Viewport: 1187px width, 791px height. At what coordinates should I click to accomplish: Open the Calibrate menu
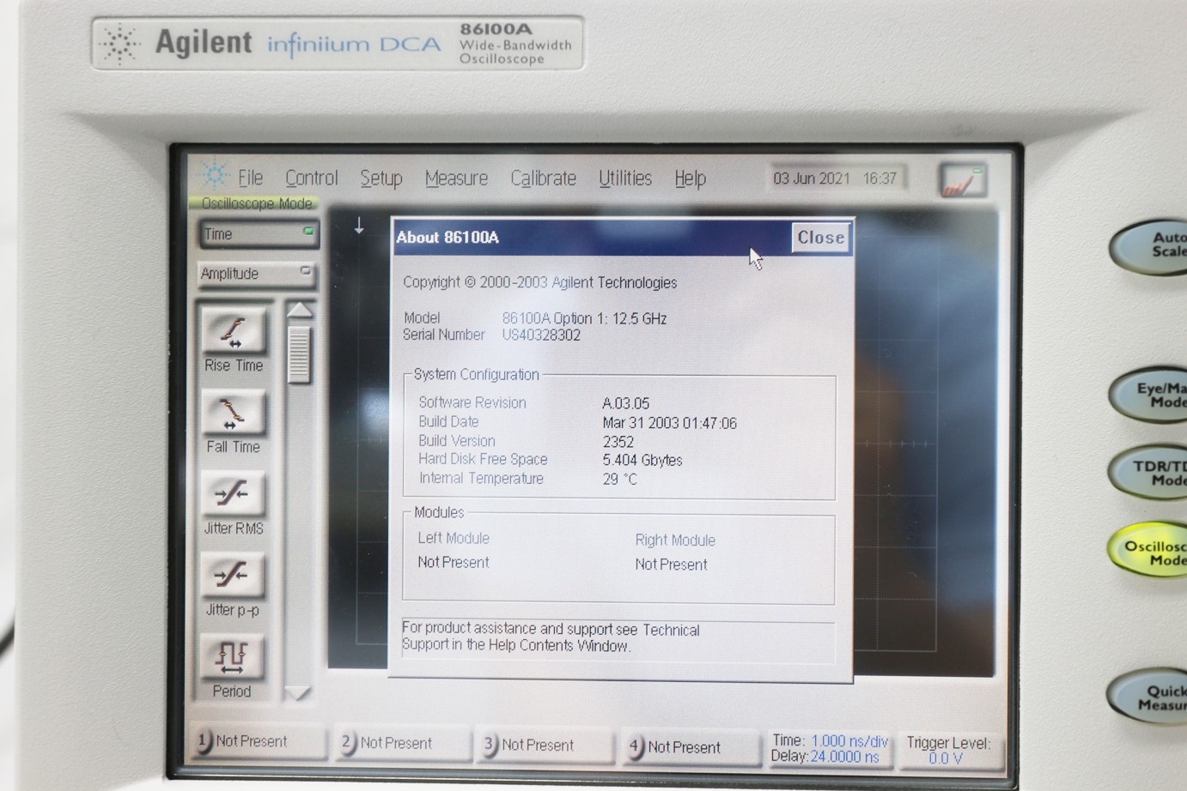[543, 178]
